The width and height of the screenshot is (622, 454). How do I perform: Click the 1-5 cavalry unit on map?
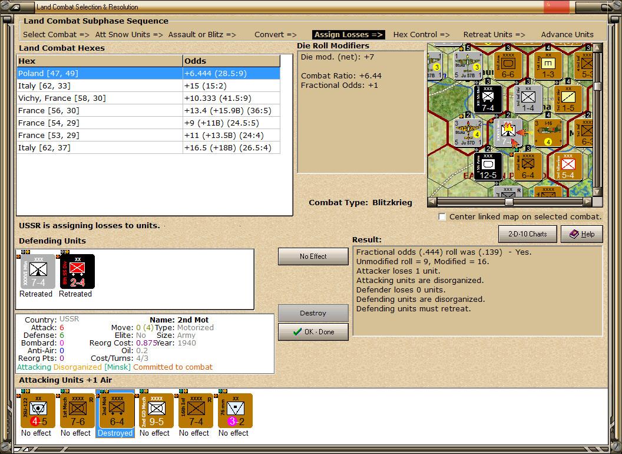tap(568, 98)
